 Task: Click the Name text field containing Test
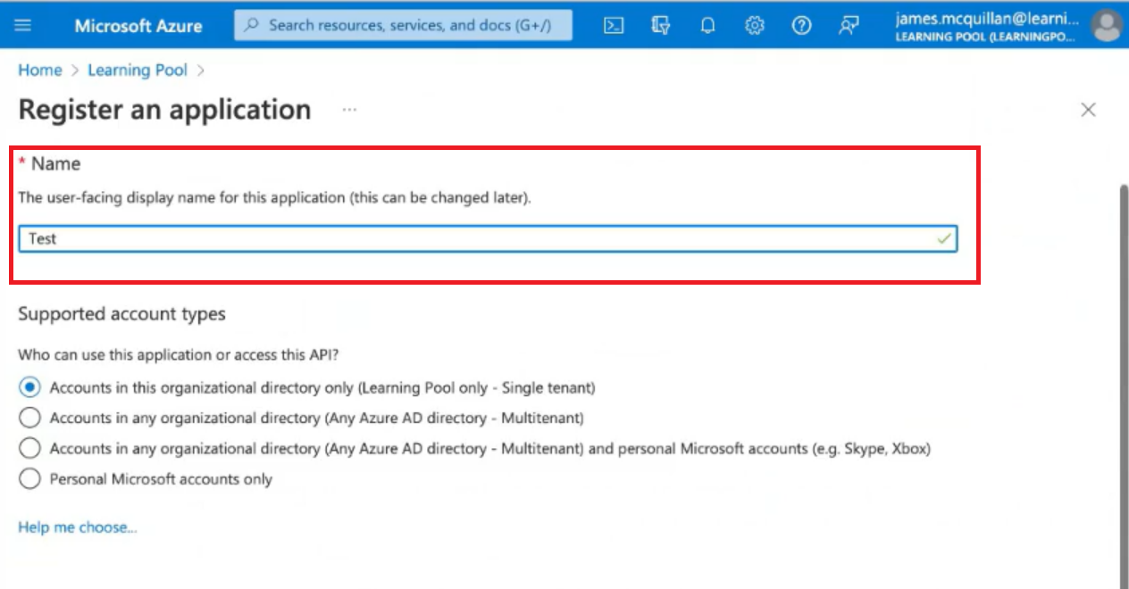tap(482, 238)
